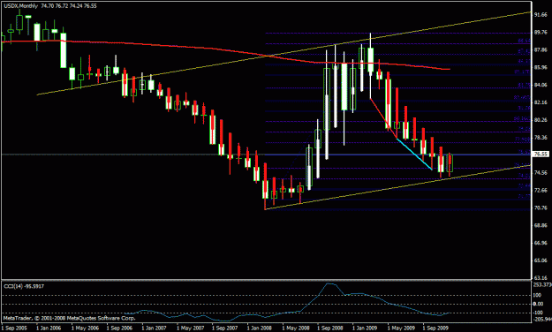Screen dimensions: 552x332
Task: Click the 1 Sep 2009 date label
Action: 435,328
